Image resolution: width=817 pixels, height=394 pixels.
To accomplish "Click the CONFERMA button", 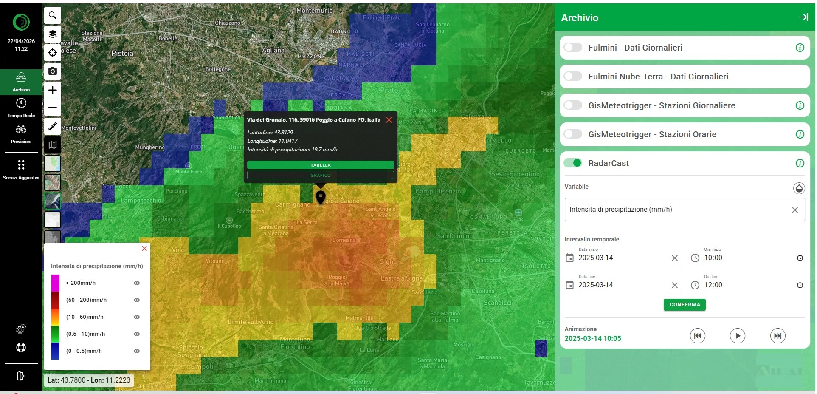I will point(684,305).
